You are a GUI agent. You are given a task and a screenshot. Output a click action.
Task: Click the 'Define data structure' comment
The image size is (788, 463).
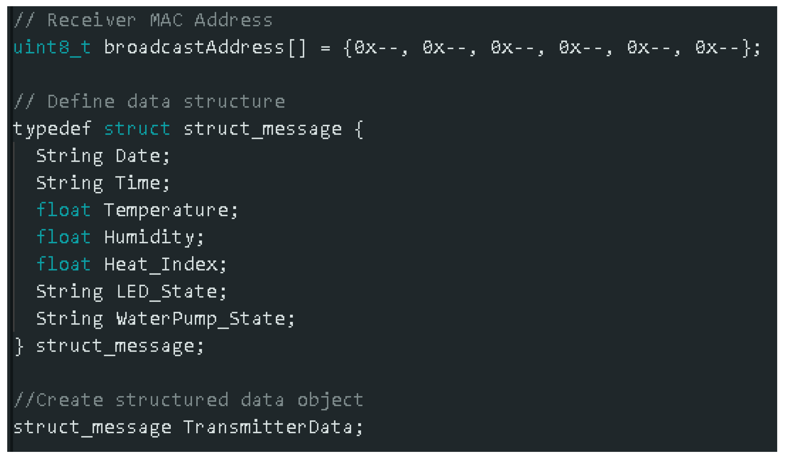[149, 102]
